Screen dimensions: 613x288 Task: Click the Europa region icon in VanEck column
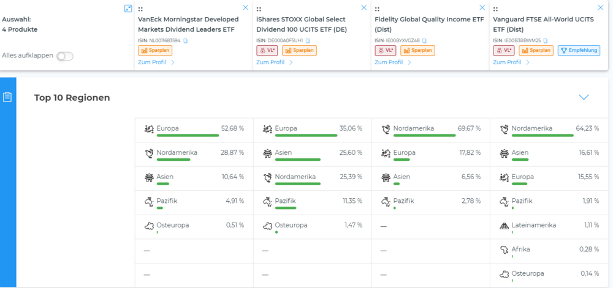(149, 128)
